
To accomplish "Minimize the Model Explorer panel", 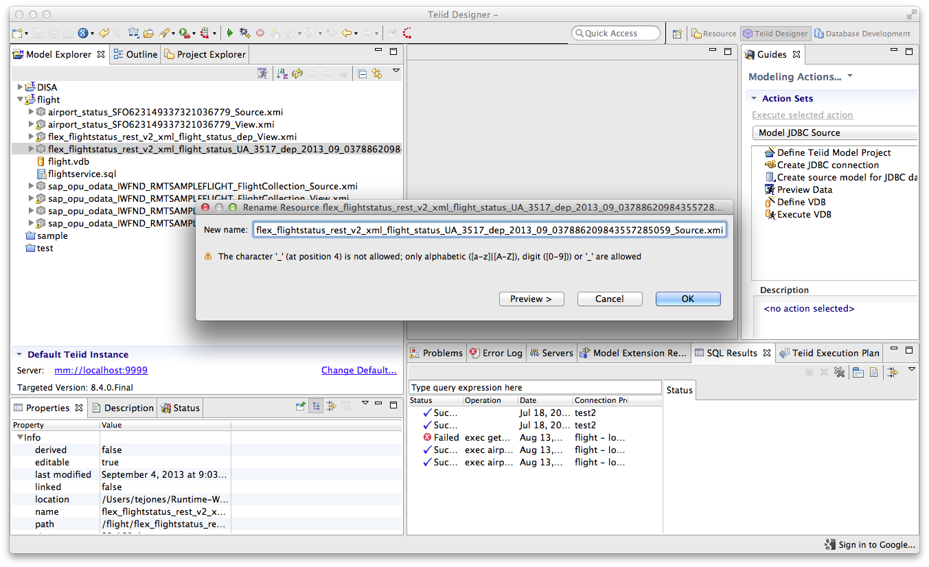I will [378, 51].
